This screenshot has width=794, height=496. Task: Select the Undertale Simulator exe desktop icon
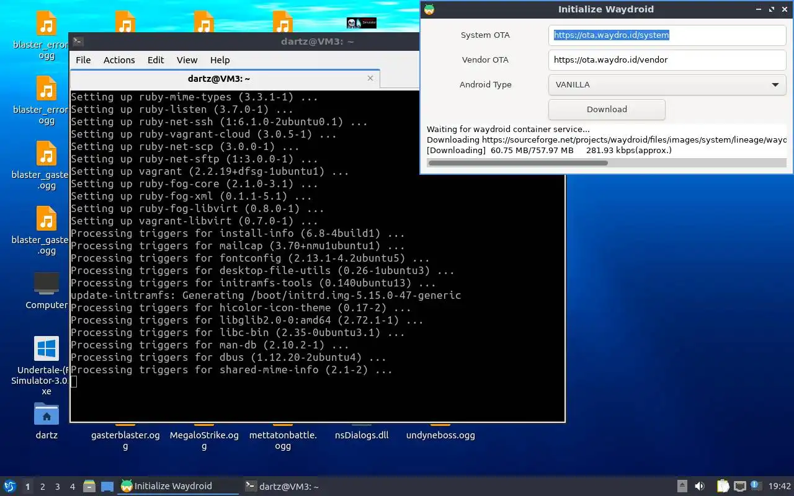point(47,366)
